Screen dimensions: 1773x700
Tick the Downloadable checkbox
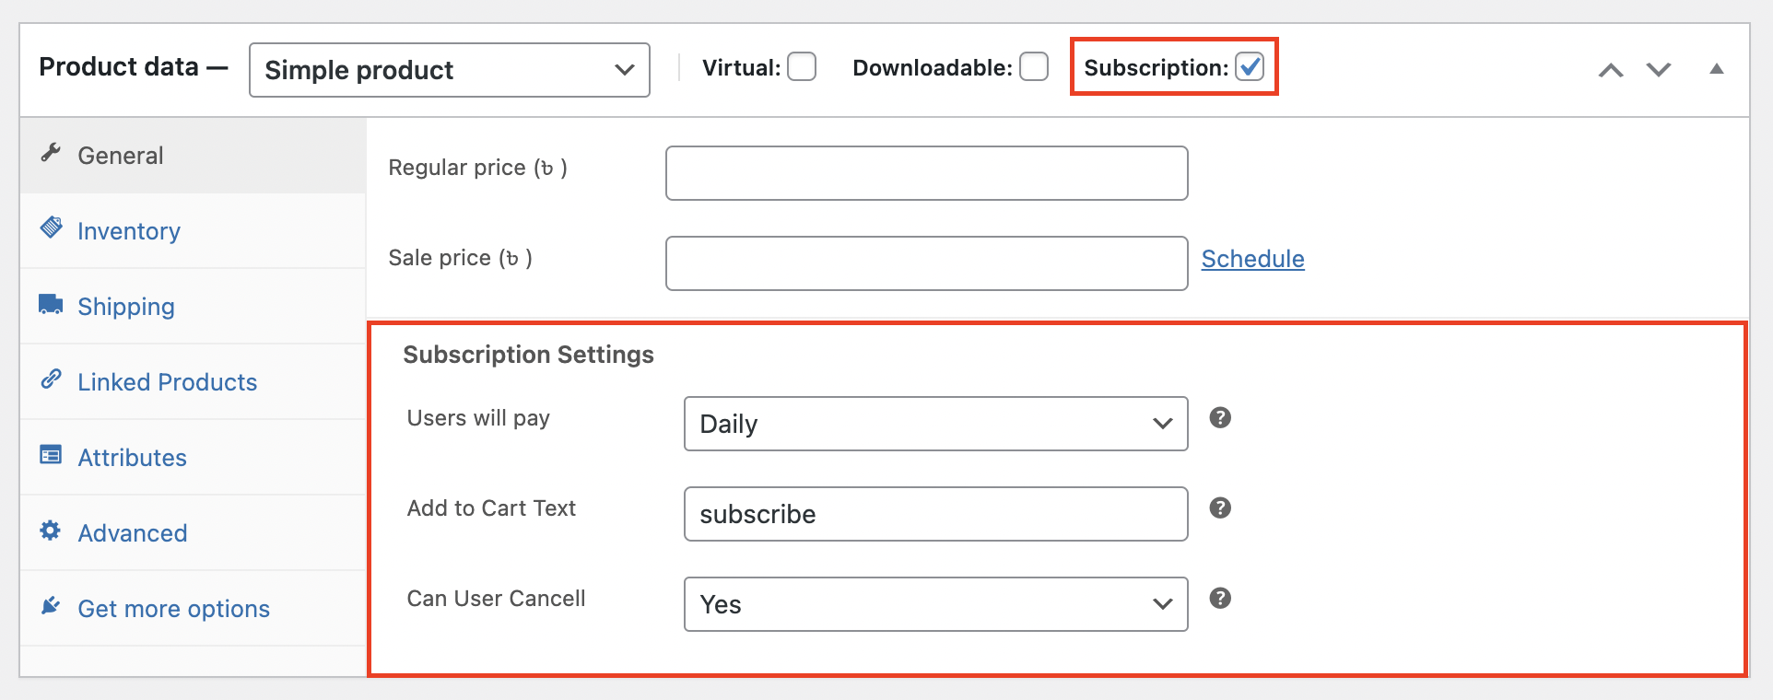click(1034, 67)
